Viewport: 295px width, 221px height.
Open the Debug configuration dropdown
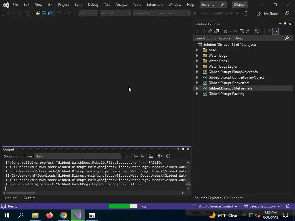[x=88, y=13]
